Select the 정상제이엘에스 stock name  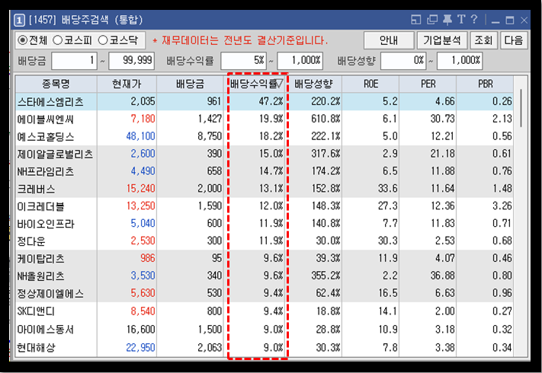click(50, 293)
